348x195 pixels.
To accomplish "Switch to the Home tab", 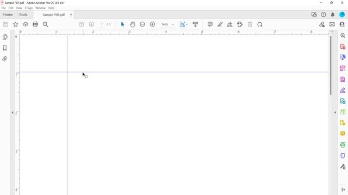I will [8, 15].
